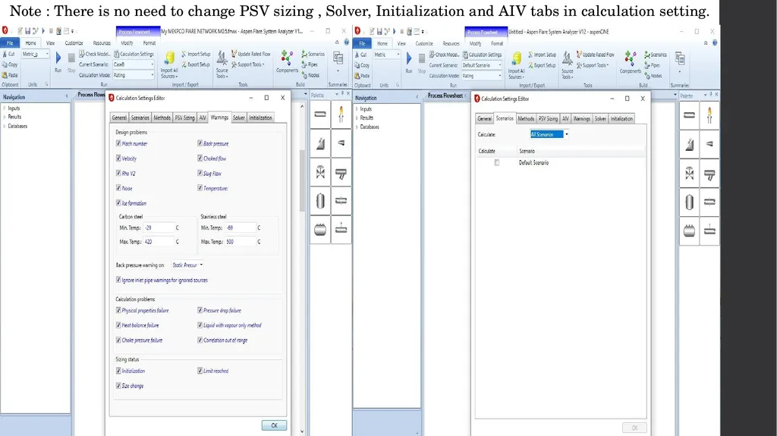Click Import Setup in left window ribbon
This screenshot has height=436, width=777.
(x=196, y=54)
